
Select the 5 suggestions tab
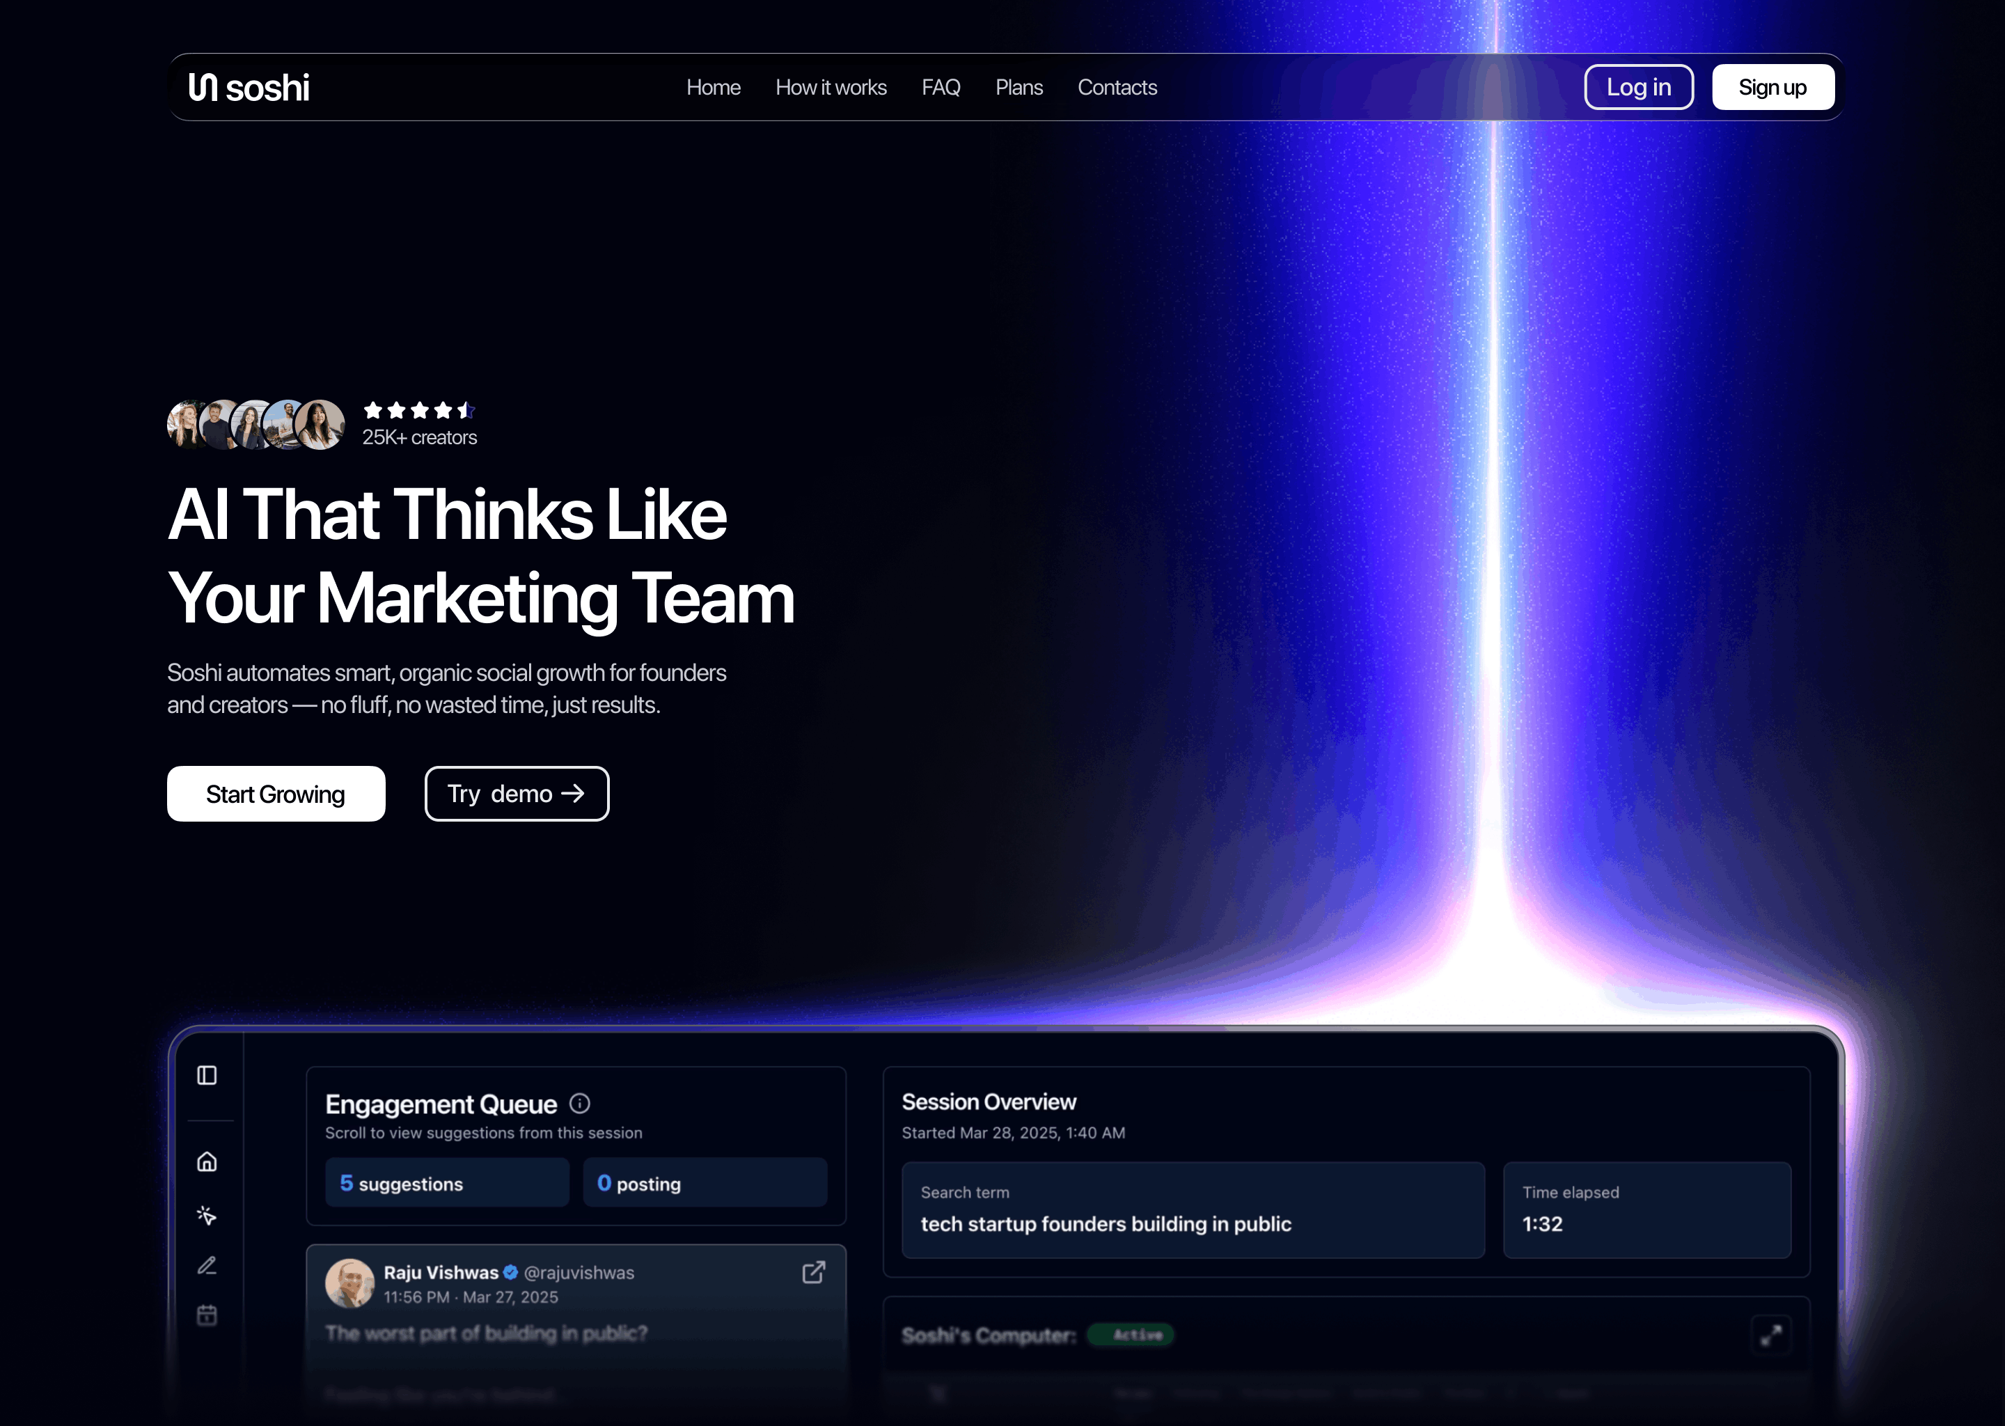point(447,1183)
